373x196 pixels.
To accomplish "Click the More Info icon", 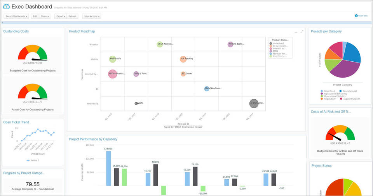I will click(356, 16).
